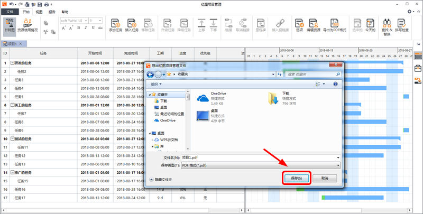Collapse the 测试的任务 group in row 10
423x214 pixels.
click(x=12, y=138)
